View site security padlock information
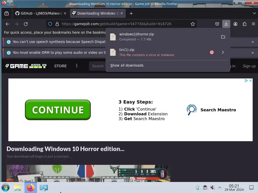Screen dimensions: 258x193 pyautogui.click(x=57, y=24)
